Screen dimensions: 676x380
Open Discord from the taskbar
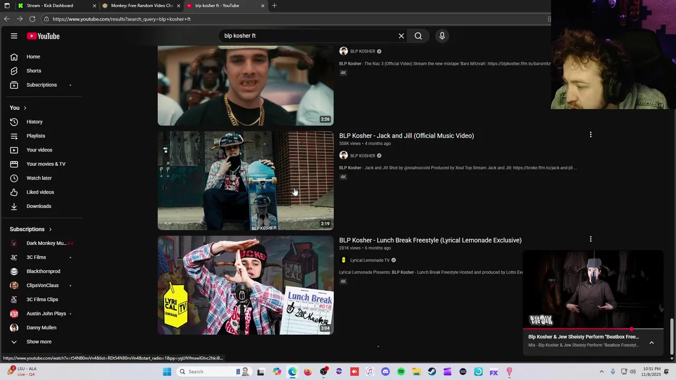point(385,372)
